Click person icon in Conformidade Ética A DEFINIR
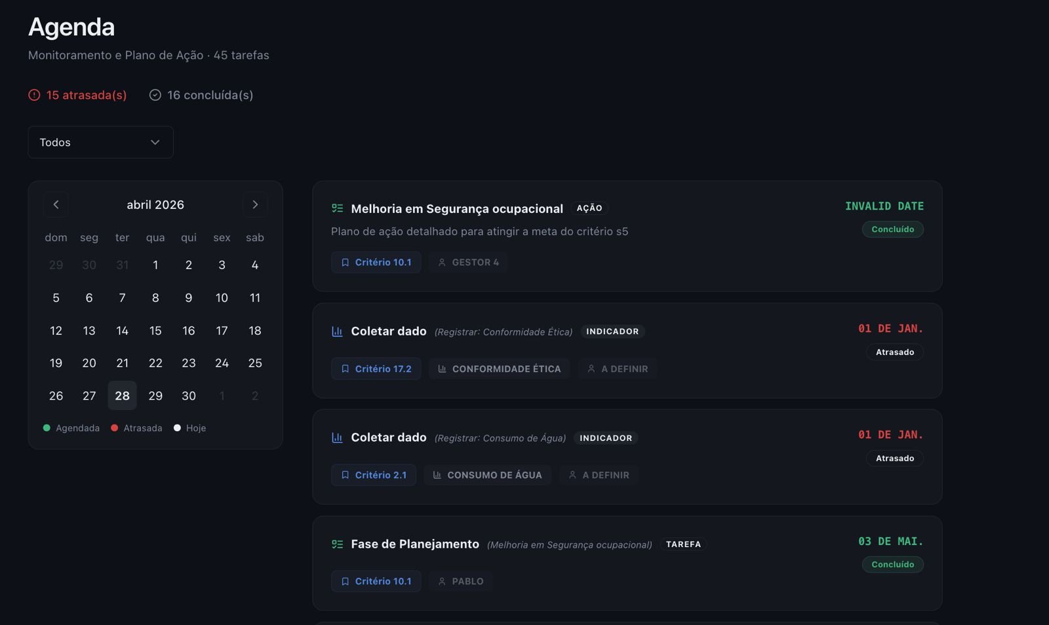Screen dimensions: 1049x625 (591, 369)
